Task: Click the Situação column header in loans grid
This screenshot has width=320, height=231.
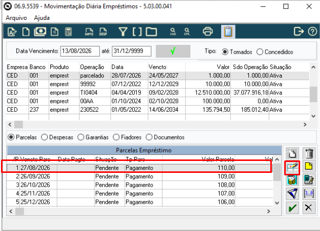Action: pyautogui.click(x=289, y=67)
